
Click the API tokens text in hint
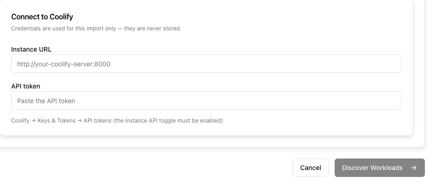pyautogui.click(x=97, y=121)
